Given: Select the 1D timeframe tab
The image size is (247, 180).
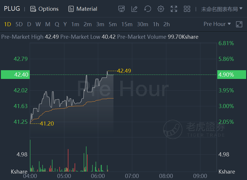Looking at the screenshot, I should click(7, 24).
